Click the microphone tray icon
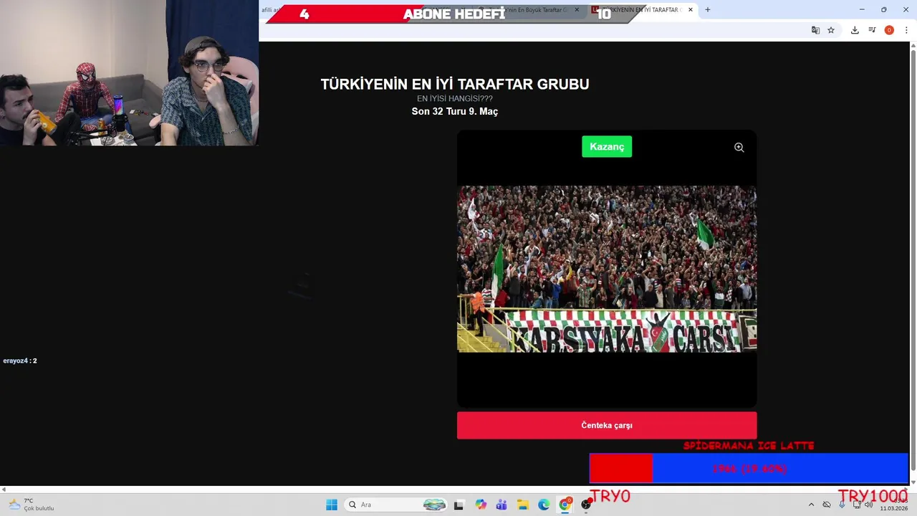Viewport: 917px width, 516px height. point(842,505)
